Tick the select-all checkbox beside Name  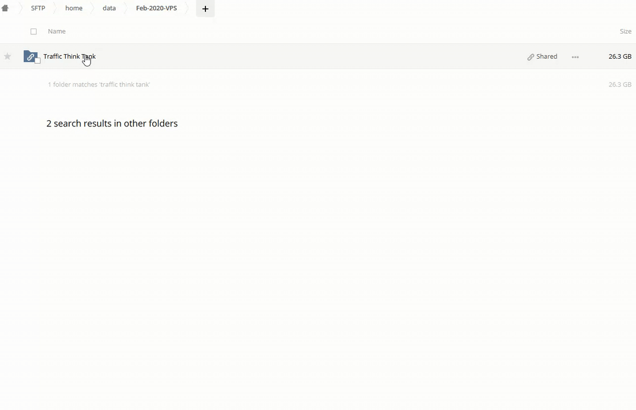pyautogui.click(x=34, y=32)
